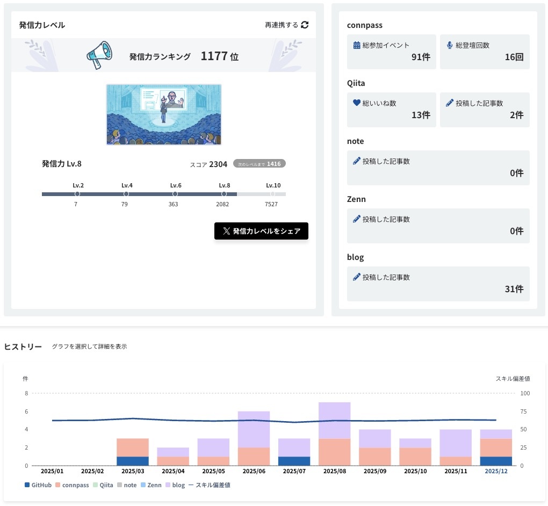
Task: Click the refresh icon next to 再連携する
Action: coord(305,25)
